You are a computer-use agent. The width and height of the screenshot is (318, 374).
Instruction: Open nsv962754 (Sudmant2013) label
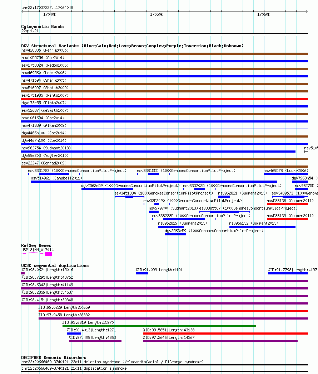coord(46,148)
